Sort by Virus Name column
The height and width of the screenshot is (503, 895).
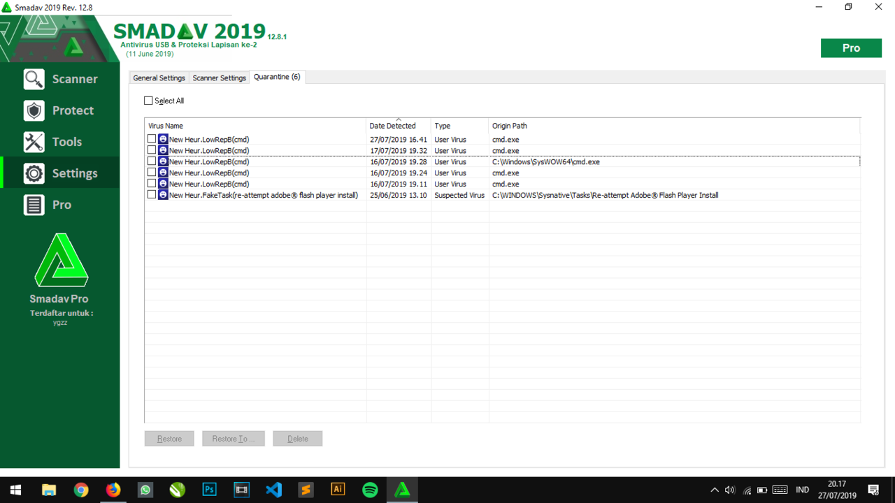tap(255, 126)
